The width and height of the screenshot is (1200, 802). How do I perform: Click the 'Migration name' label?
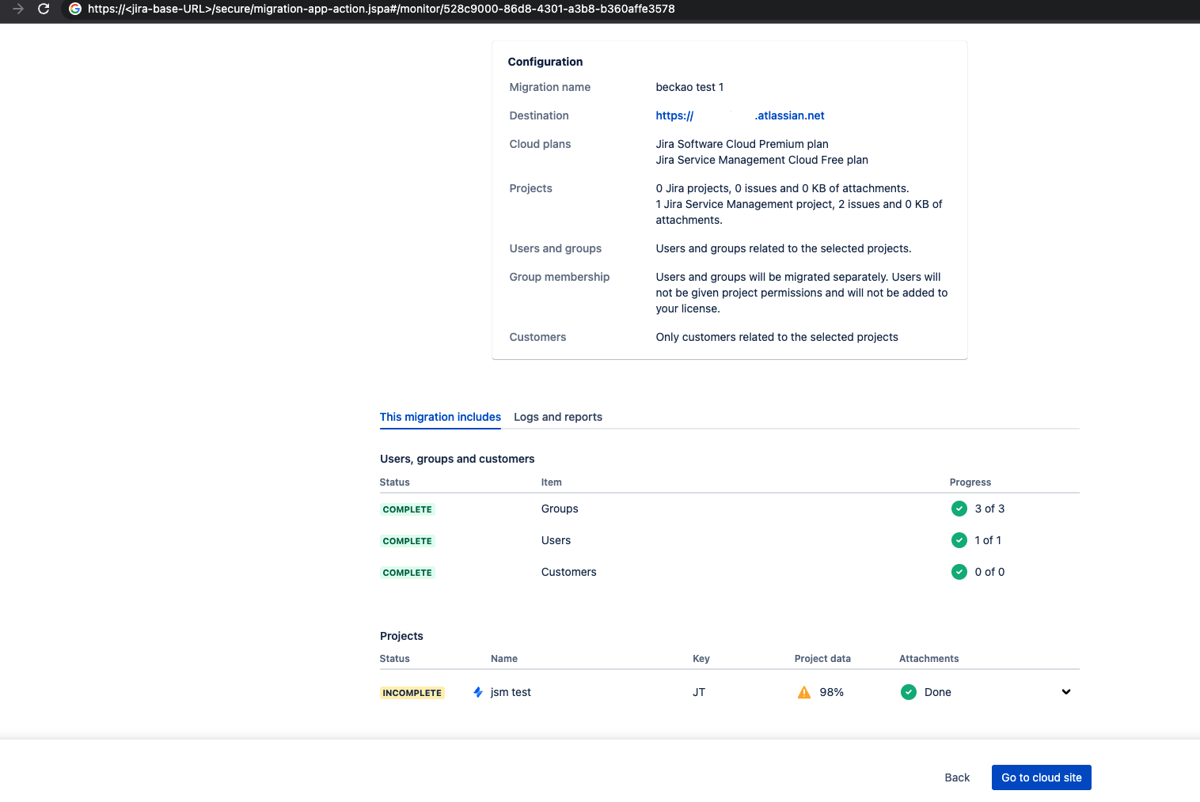tap(550, 87)
